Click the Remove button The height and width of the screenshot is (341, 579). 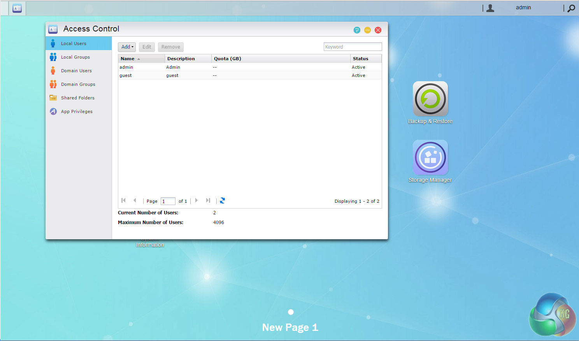click(x=171, y=47)
